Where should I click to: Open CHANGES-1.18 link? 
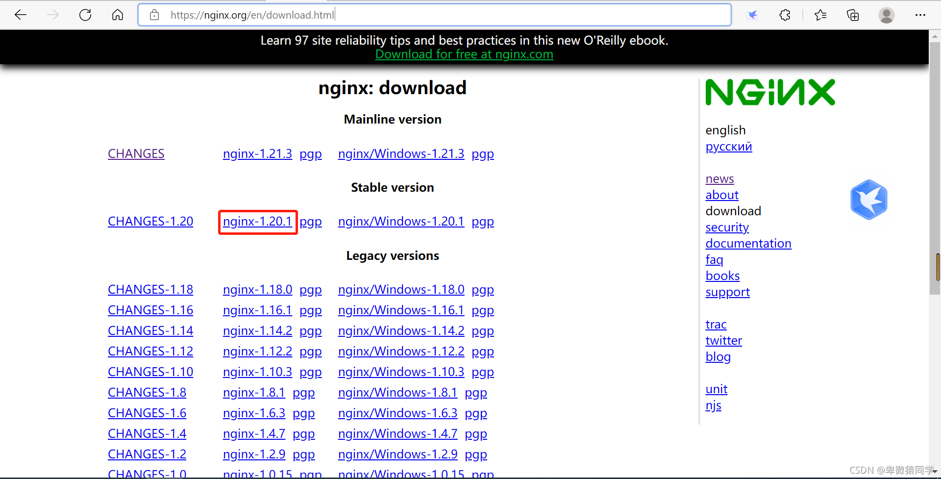click(x=150, y=290)
